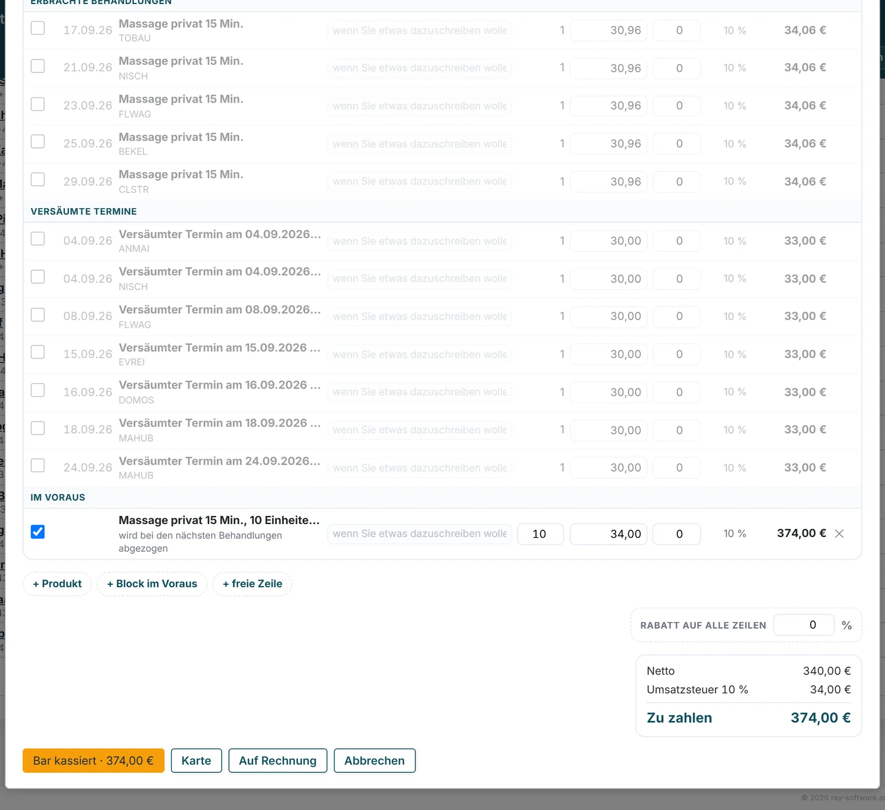Viewport: 885px width, 810px height.
Task: Add a note to the ANMAI missed appointment
Action: click(419, 241)
